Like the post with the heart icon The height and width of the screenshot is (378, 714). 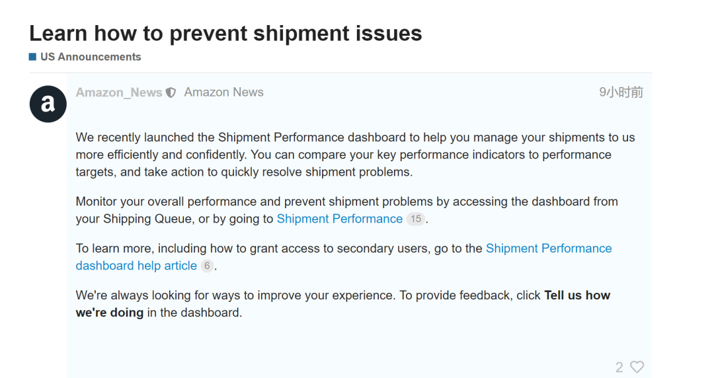[637, 367]
